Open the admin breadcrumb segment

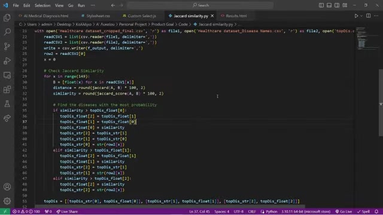(47, 24)
